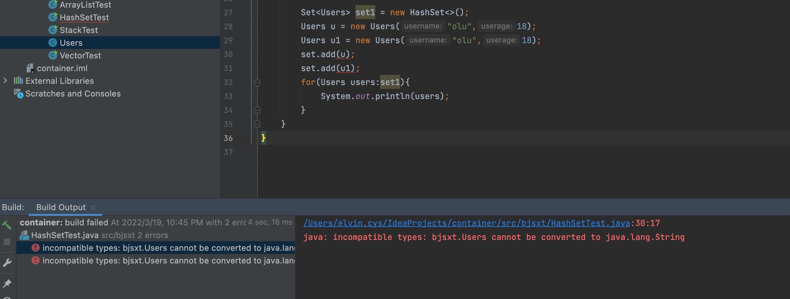Select HashSetTest.java 2 errors row
Image resolution: width=790 pixels, height=299 pixels.
[x=156, y=235]
